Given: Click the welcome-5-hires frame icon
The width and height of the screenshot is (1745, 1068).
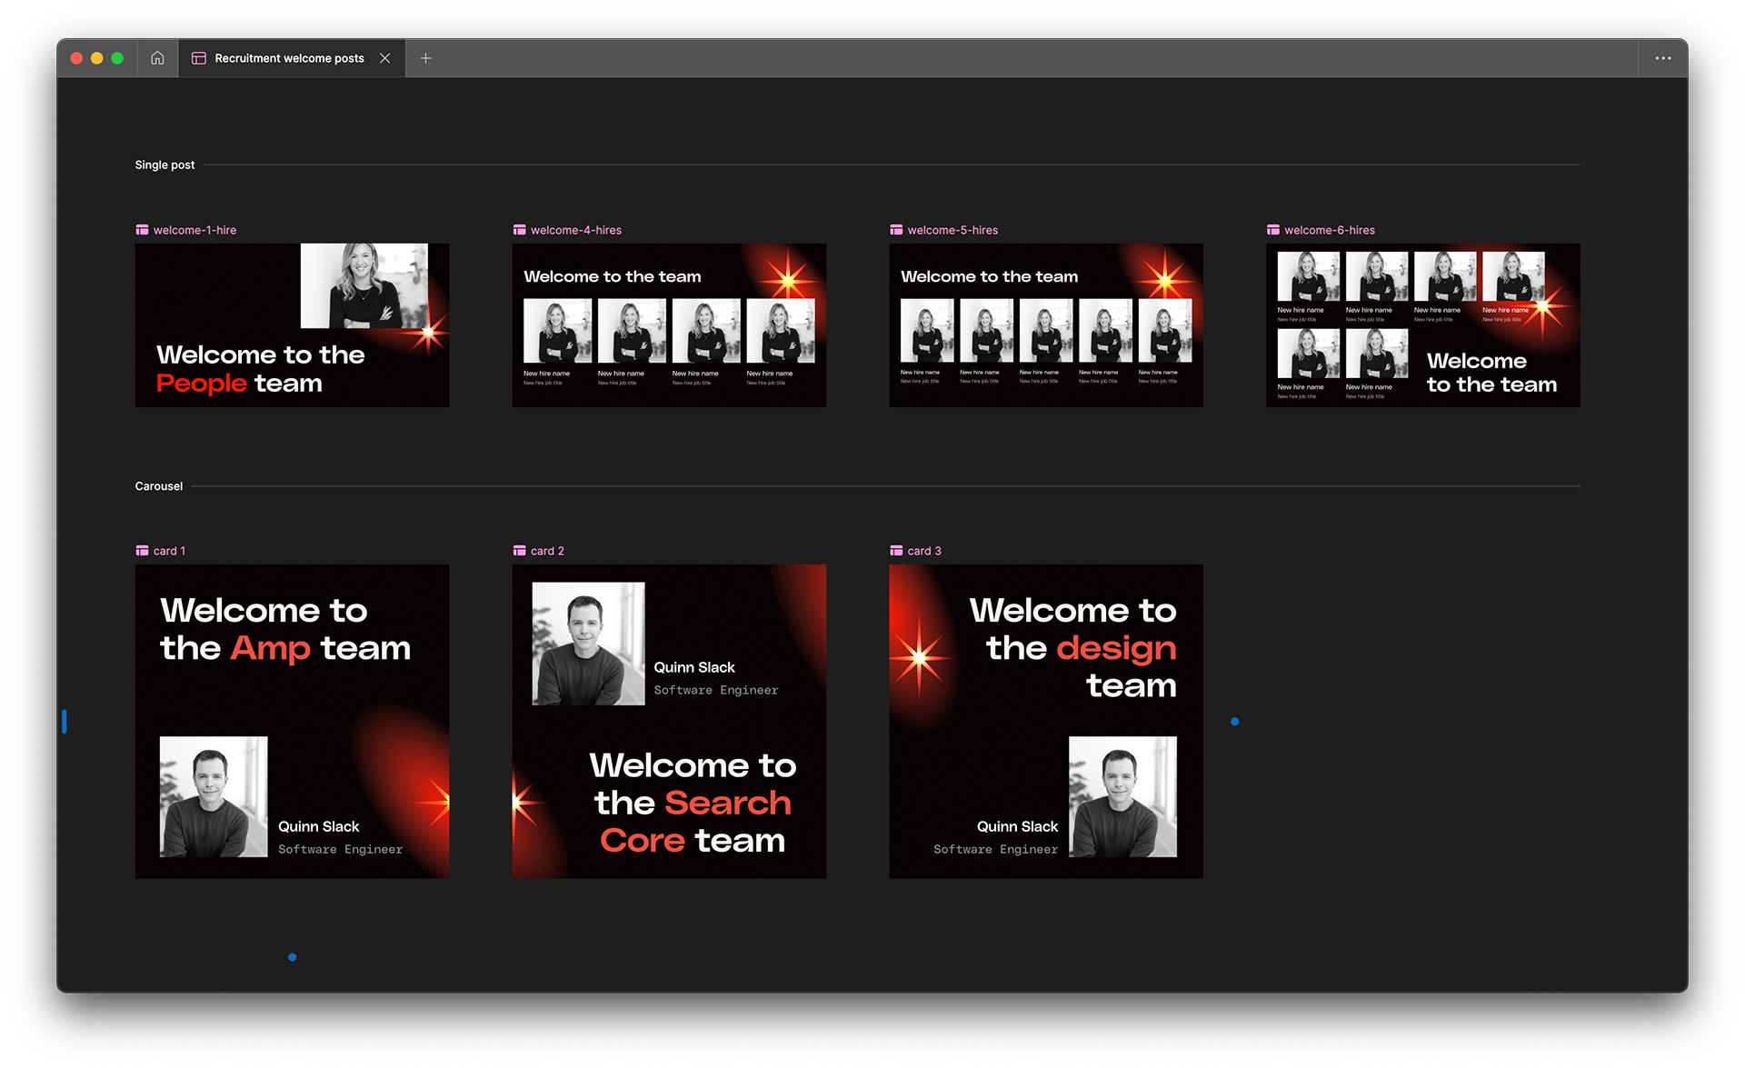Looking at the screenshot, I should [895, 230].
